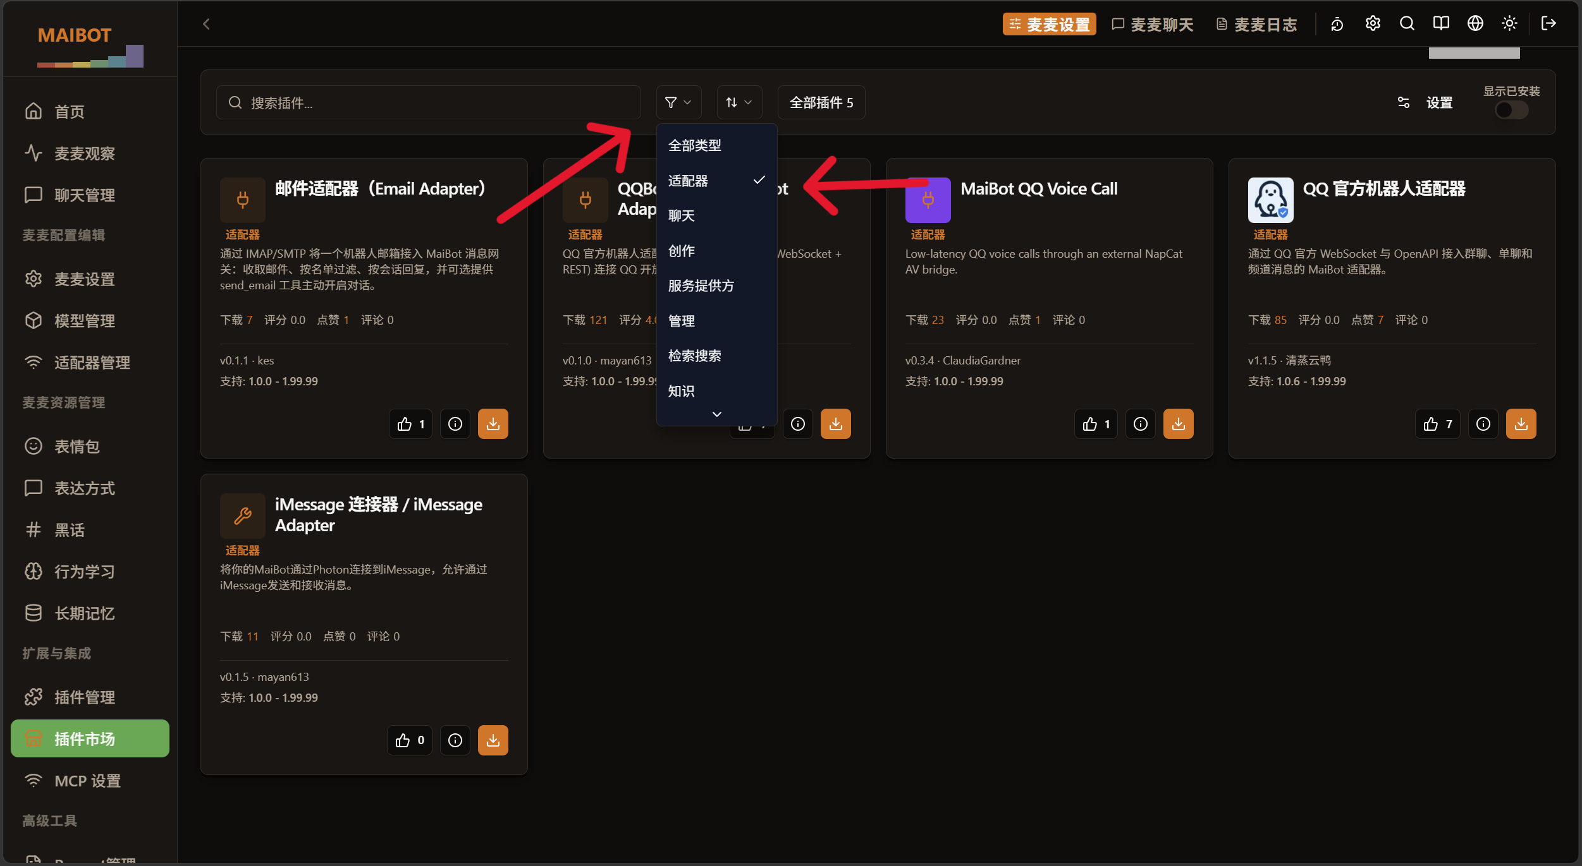
Task: Open 麦麦观察 in sidebar
Action: 90,153
